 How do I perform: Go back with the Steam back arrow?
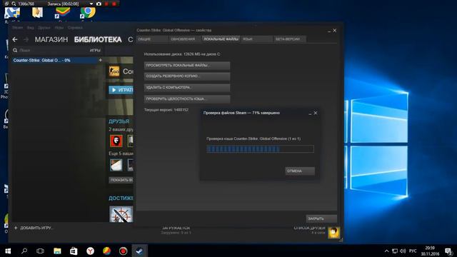pos(15,39)
